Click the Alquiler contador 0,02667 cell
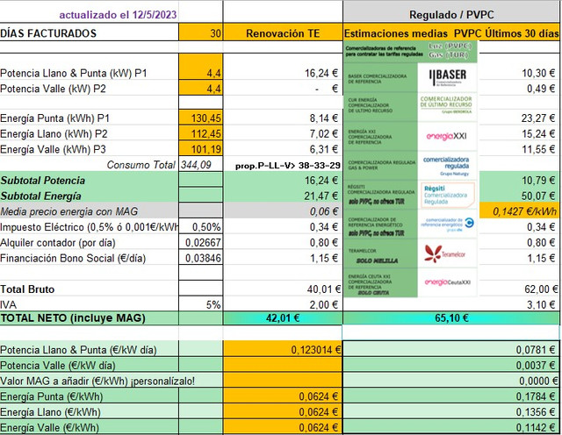 click(201, 242)
